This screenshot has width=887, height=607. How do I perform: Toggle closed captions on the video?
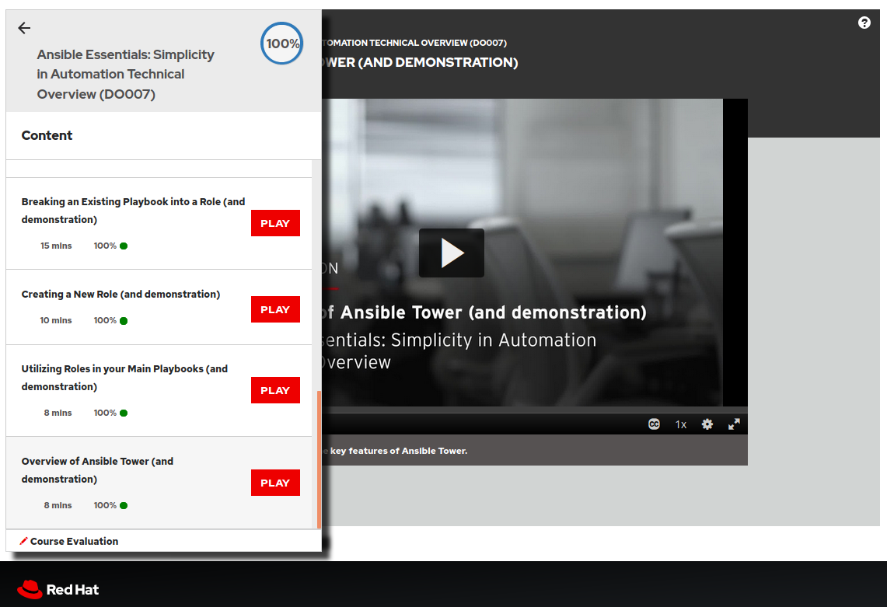654,424
